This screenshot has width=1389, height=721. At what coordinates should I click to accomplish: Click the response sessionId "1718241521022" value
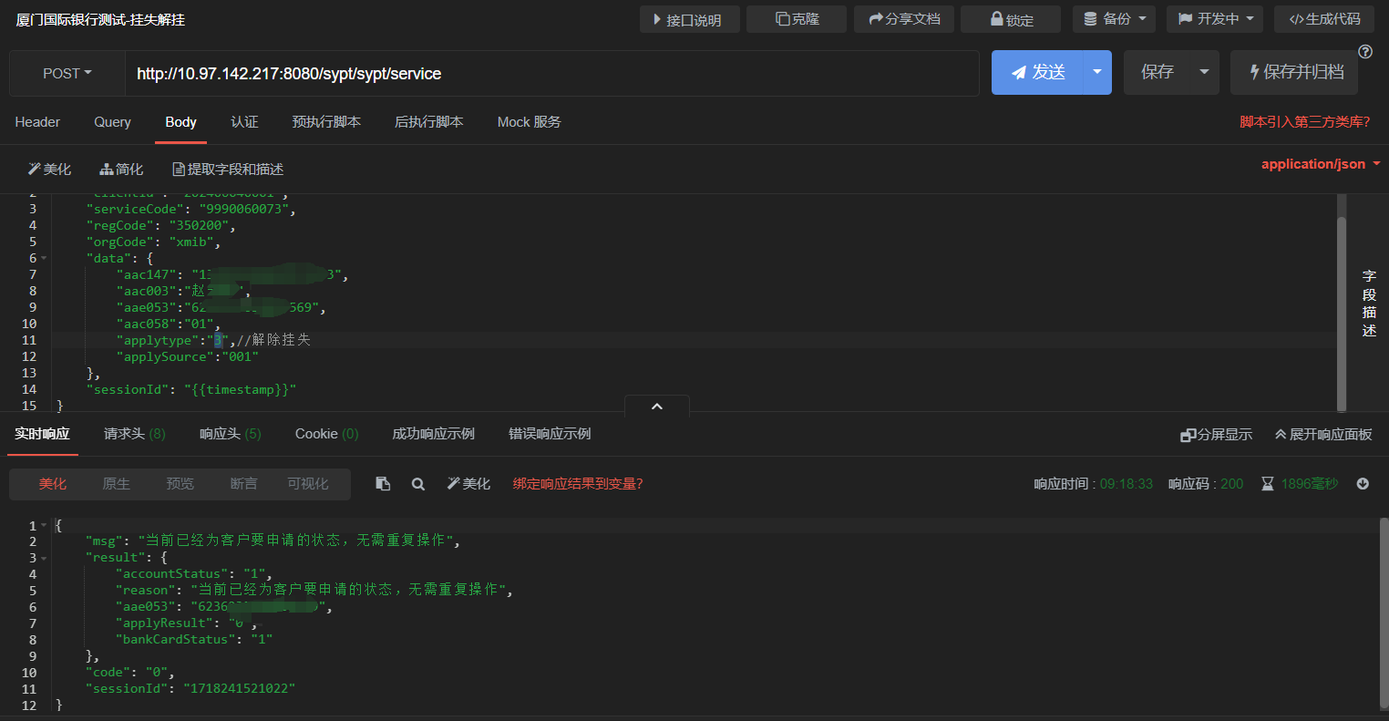point(240,689)
